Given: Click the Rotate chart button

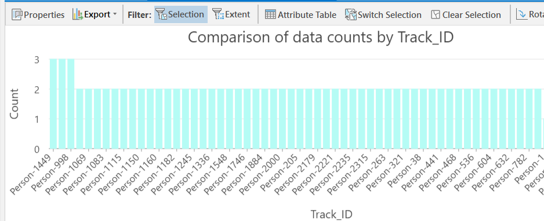Looking at the screenshot, I should tap(530, 14).
